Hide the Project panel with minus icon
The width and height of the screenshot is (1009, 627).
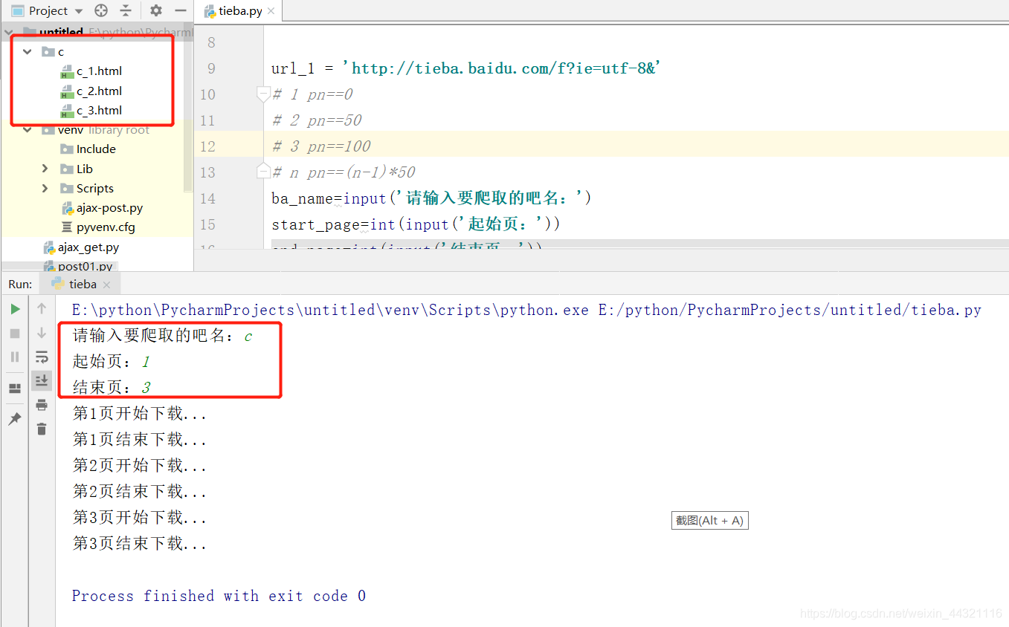pos(180,10)
